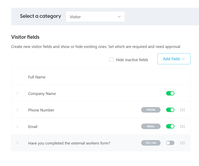The height and width of the screenshot is (166, 199).
Task: Grab the Email row drag handle
Action: (182, 126)
